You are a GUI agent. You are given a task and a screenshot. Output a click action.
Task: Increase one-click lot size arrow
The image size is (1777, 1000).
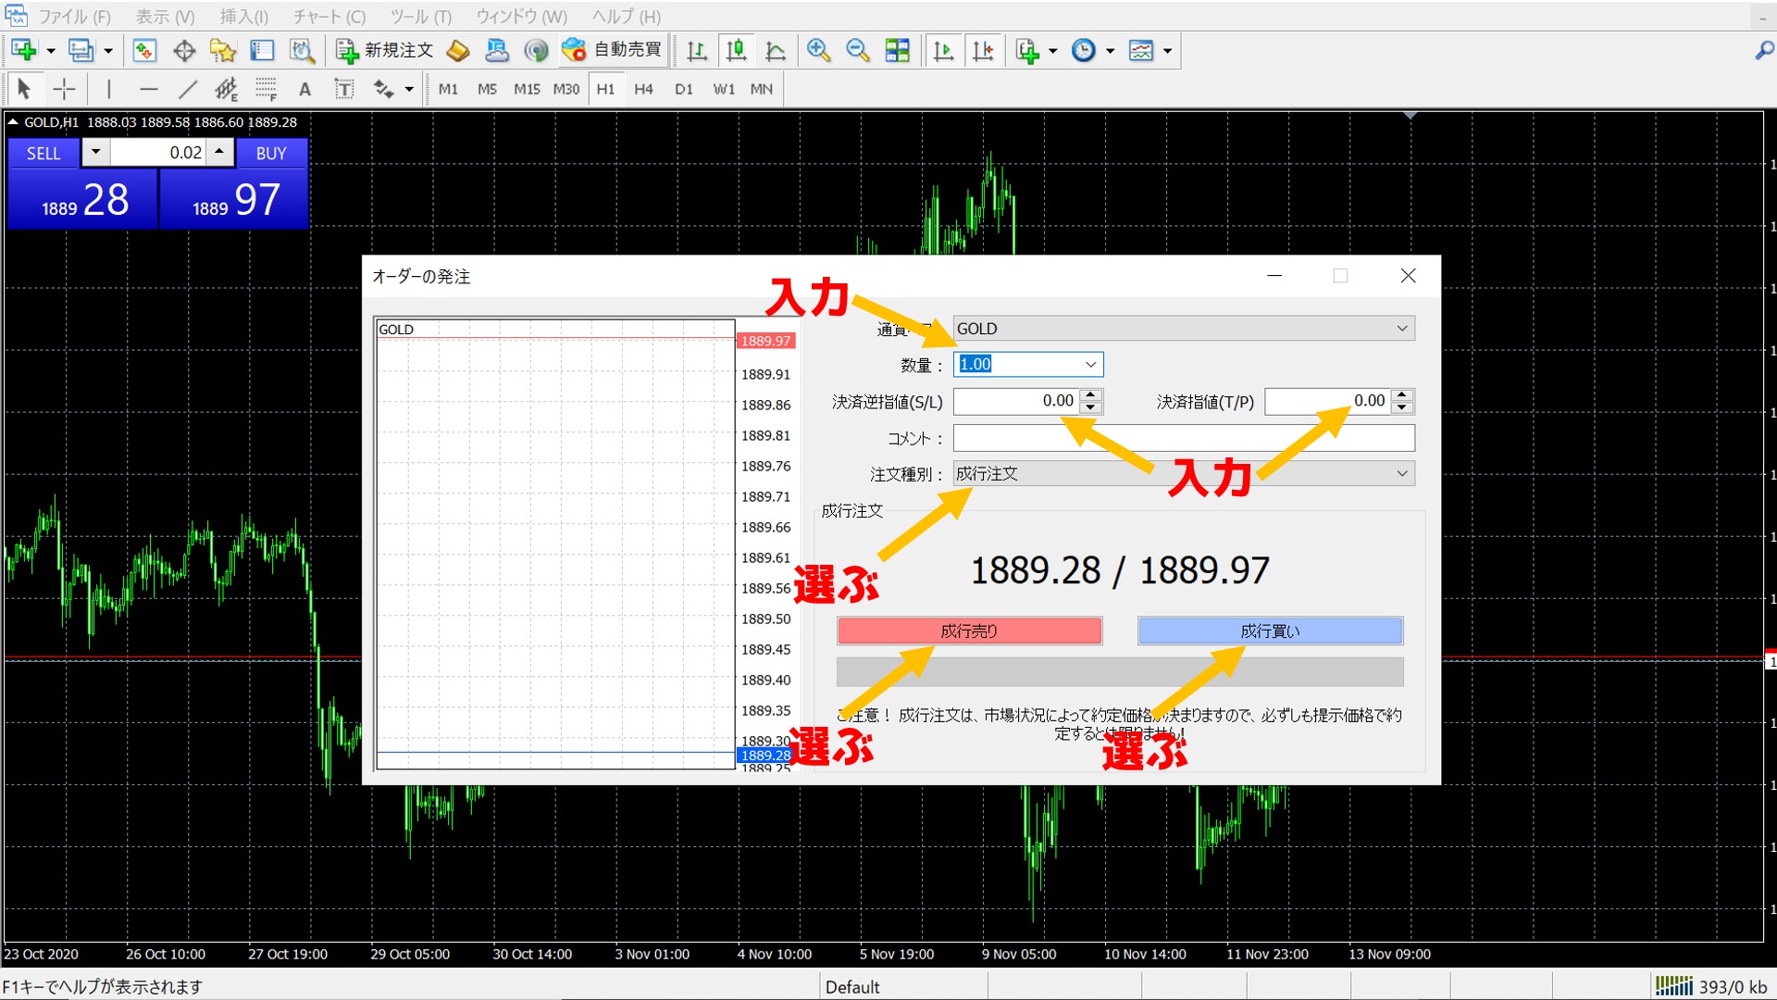tap(219, 152)
